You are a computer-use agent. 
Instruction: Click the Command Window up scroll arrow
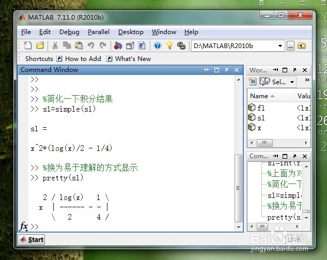click(x=239, y=80)
